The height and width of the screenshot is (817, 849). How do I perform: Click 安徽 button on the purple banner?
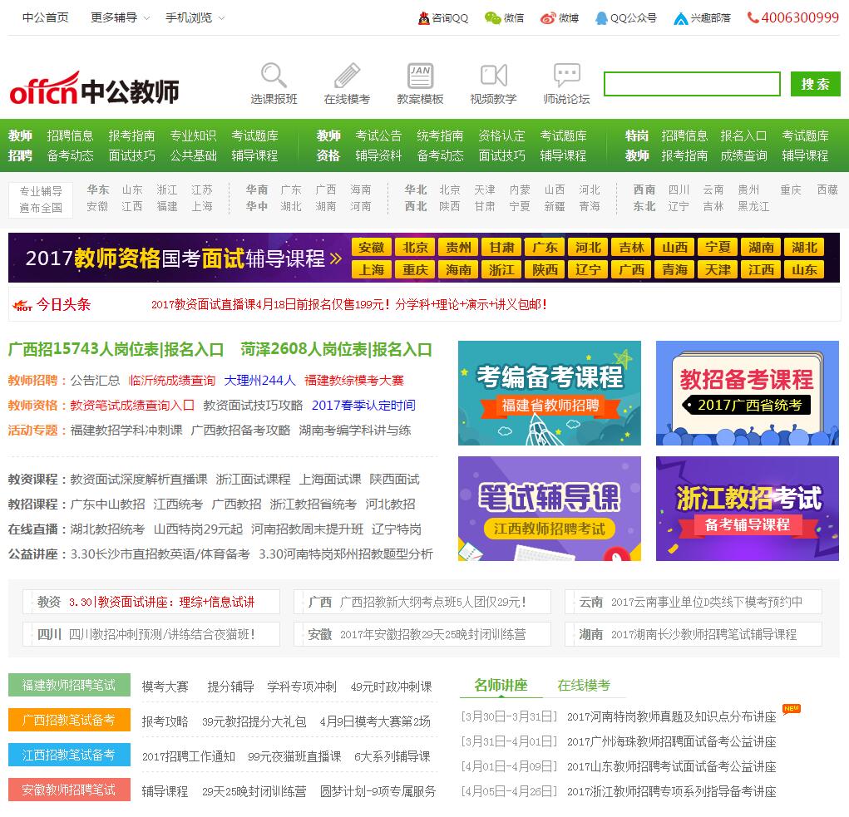[372, 248]
